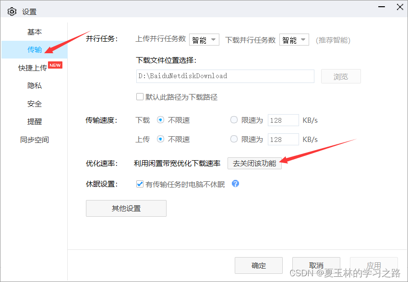Click the download speed limit KB/s field
This screenshot has width=408, height=282.
(x=283, y=120)
